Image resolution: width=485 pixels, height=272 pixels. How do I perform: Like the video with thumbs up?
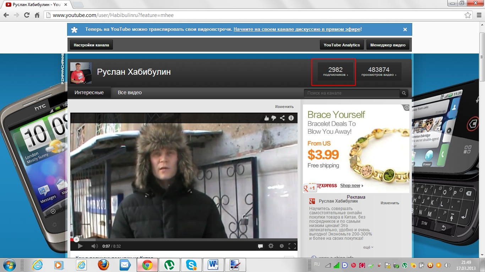point(267,118)
